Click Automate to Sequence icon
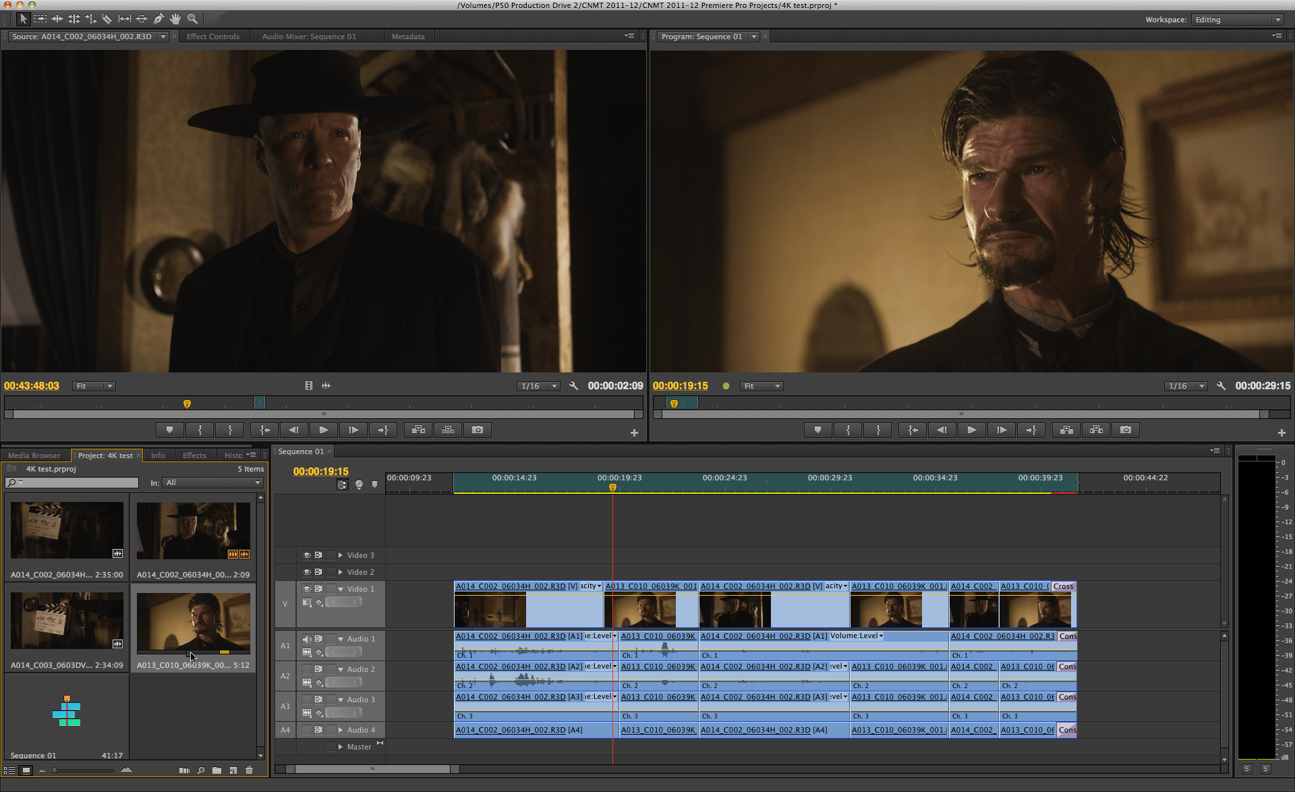The width and height of the screenshot is (1295, 792). coord(184,770)
